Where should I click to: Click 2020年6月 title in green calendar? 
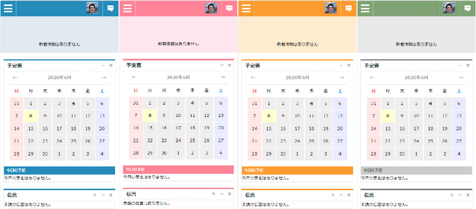tap(416, 78)
